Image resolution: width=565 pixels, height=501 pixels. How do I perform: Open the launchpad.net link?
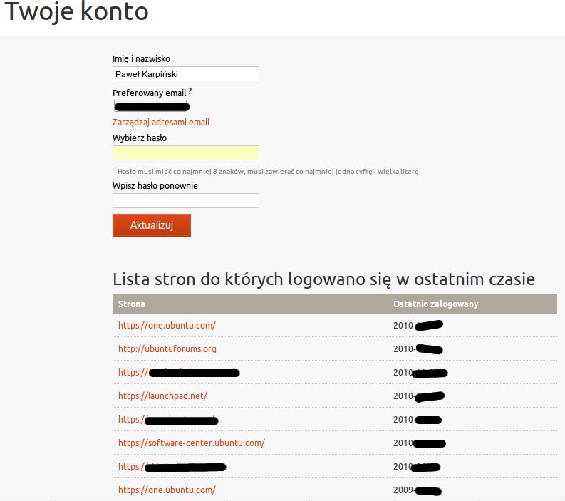coord(162,396)
